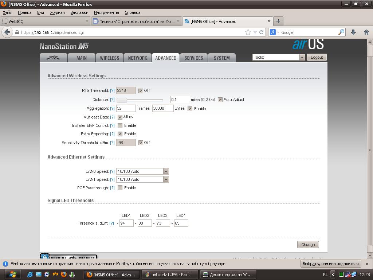373x280 pixels.
Task: Click Выбрать, чем мне поделиться button
Action: click(x=331, y=264)
